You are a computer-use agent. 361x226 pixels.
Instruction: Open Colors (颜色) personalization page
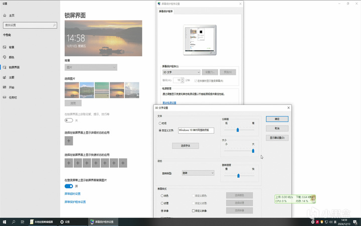point(9,57)
